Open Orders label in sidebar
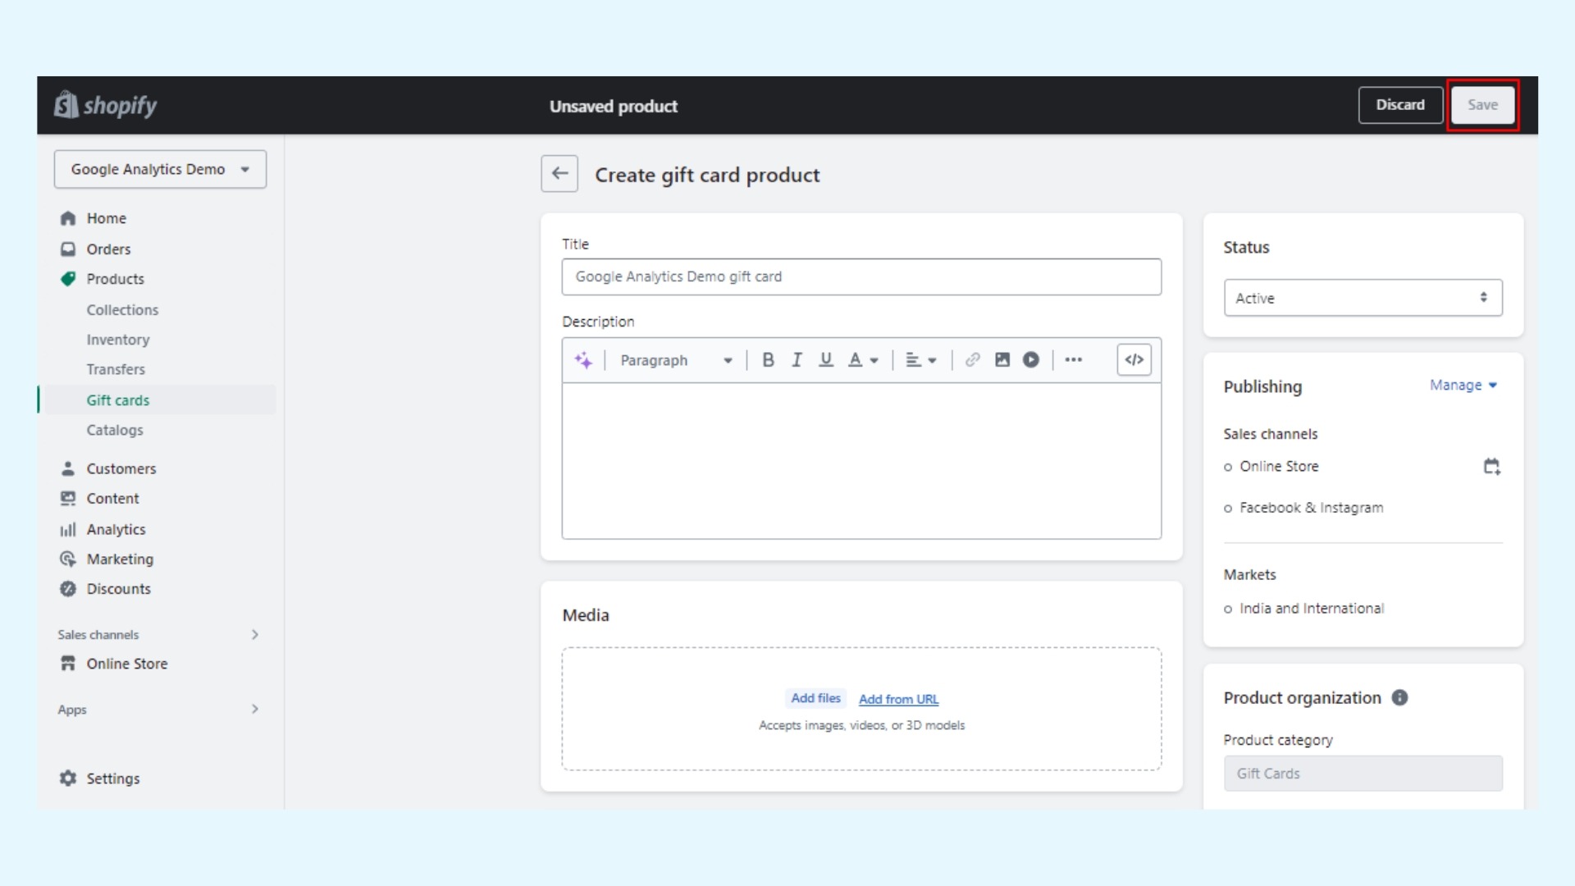 108,249
